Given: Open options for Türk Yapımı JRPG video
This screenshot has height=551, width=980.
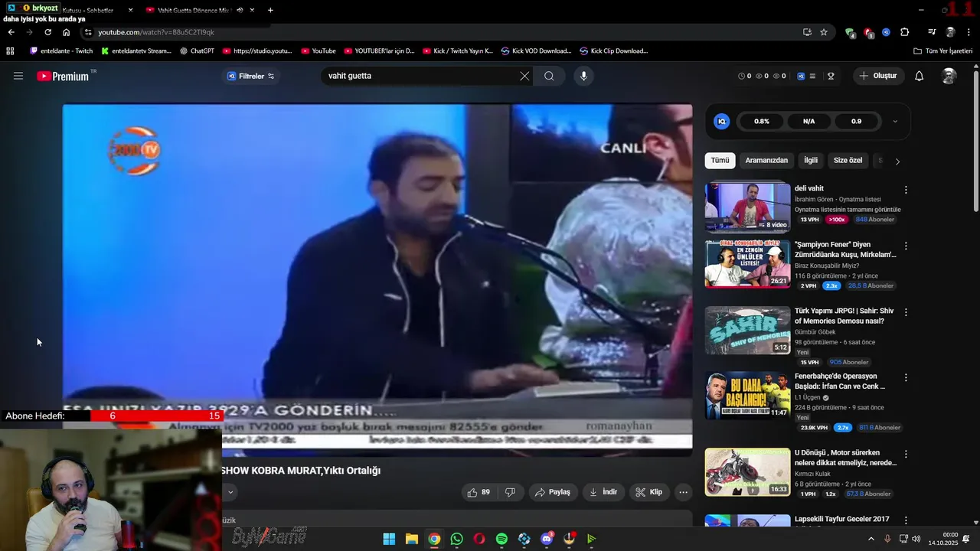Looking at the screenshot, I should tap(906, 312).
